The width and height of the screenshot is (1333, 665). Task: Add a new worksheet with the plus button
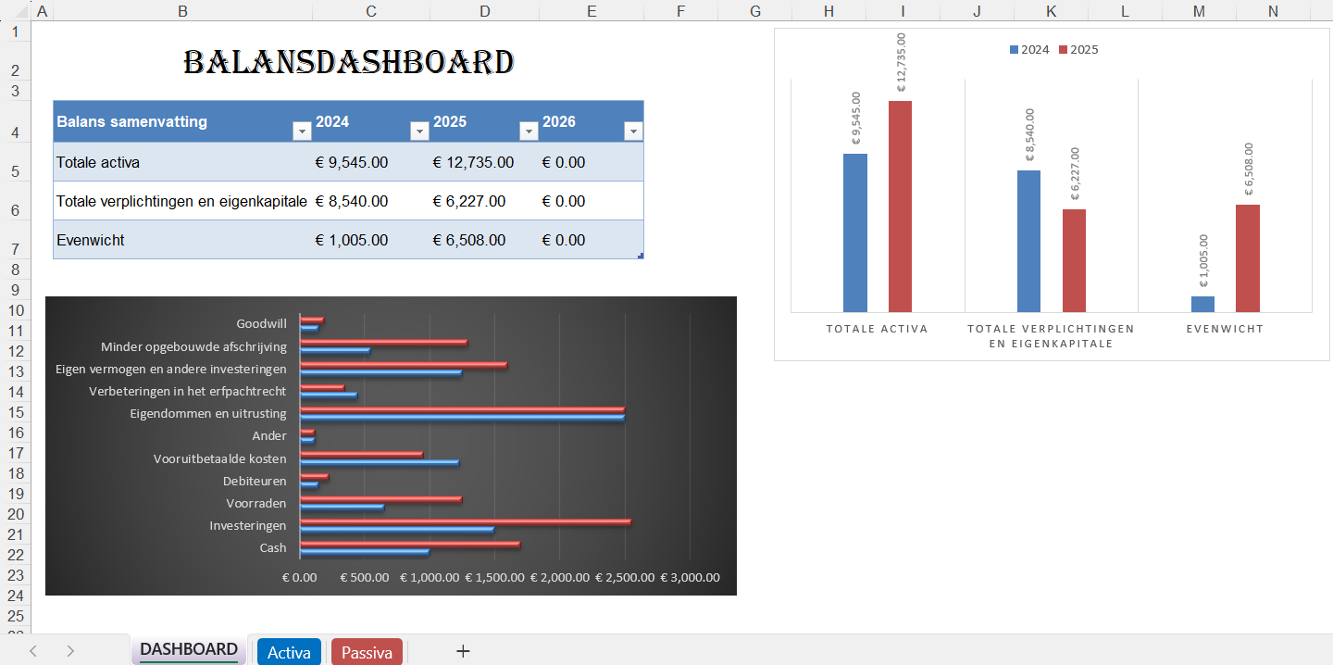click(463, 651)
